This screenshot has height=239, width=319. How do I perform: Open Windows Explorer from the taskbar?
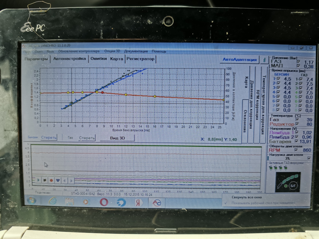click(69, 202)
